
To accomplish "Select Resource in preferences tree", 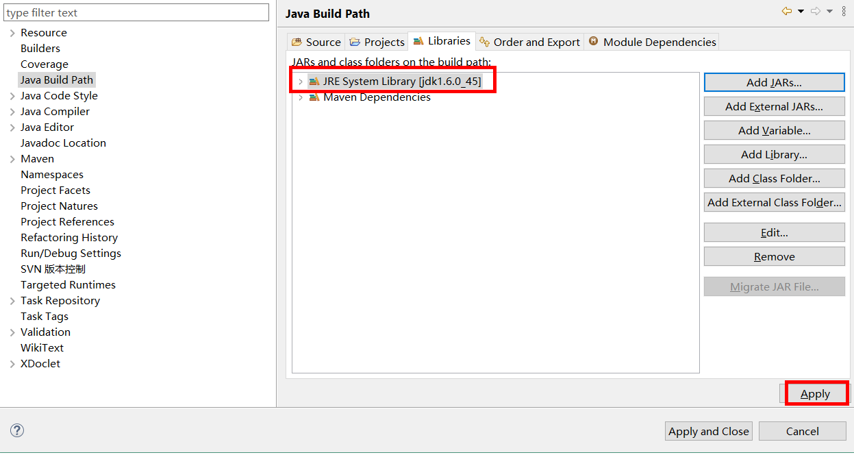I will [x=44, y=33].
